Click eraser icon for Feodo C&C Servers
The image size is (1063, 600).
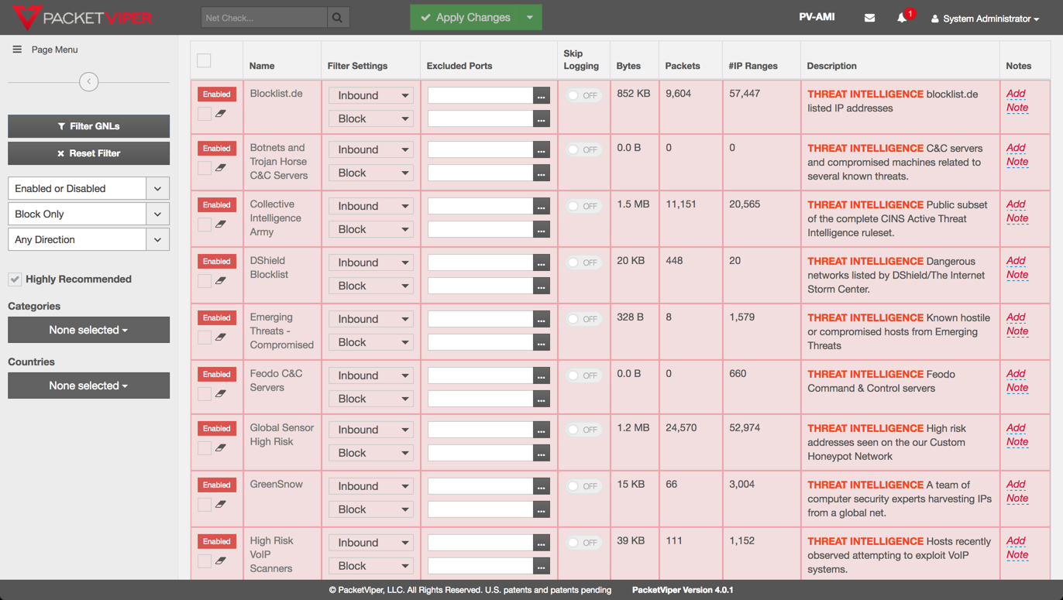[x=221, y=394]
